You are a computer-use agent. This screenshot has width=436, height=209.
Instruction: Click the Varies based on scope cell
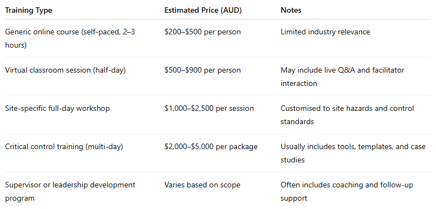tap(202, 185)
